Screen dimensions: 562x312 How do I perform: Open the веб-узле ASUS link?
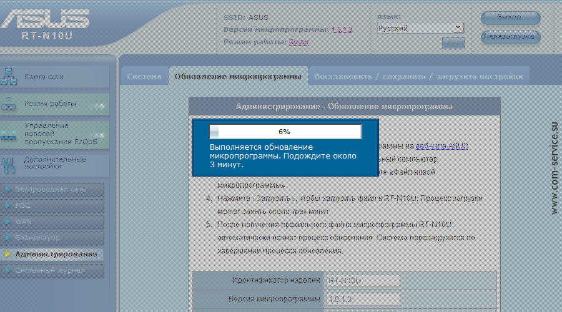coord(441,146)
